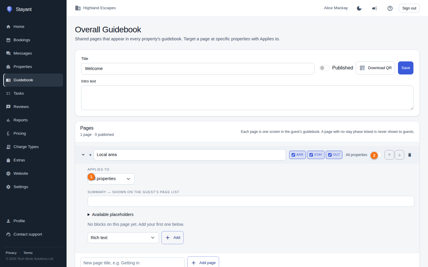Save the guidebook with the Save button

(x=405, y=68)
